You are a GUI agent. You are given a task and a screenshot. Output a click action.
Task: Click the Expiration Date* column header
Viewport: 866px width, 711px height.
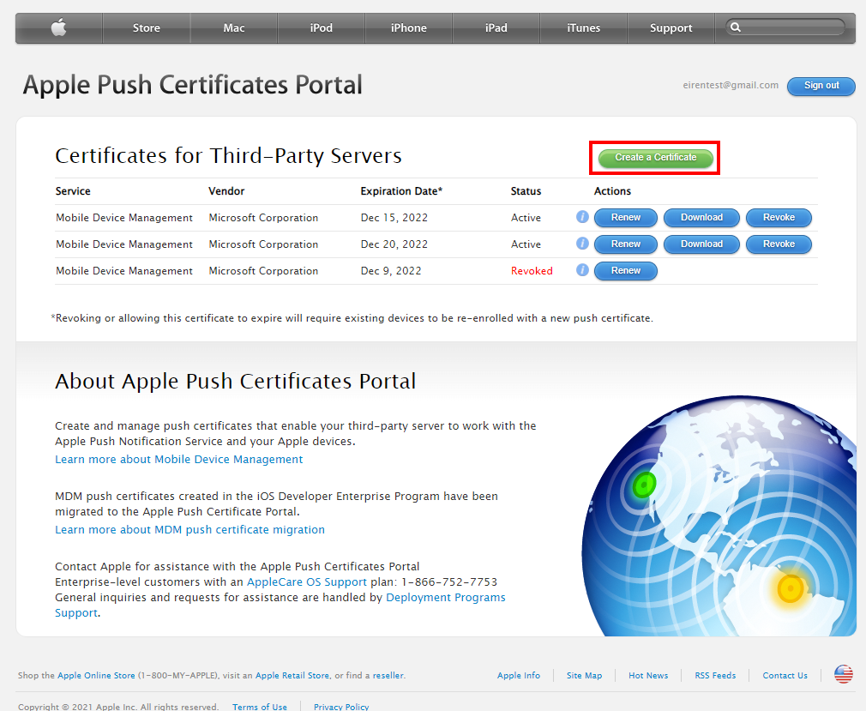[x=401, y=191]
